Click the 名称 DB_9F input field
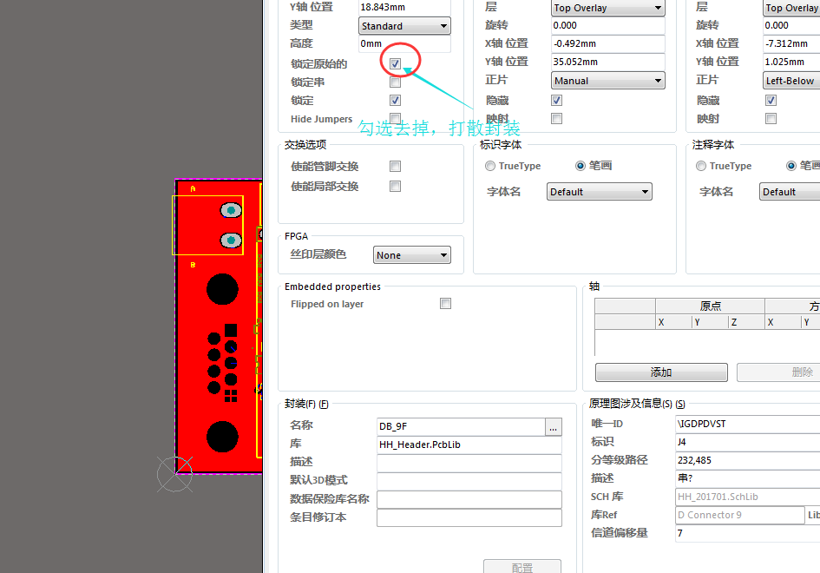The height and width of the screenshot is (573, 820). point(459,426)
